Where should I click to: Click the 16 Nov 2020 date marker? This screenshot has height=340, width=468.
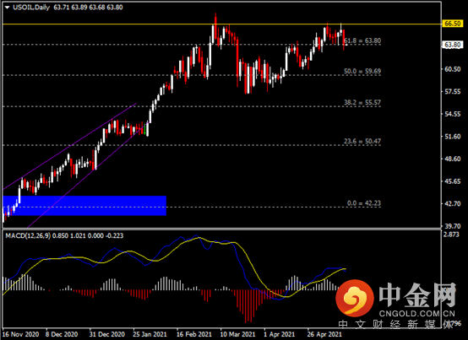[20, 334]
